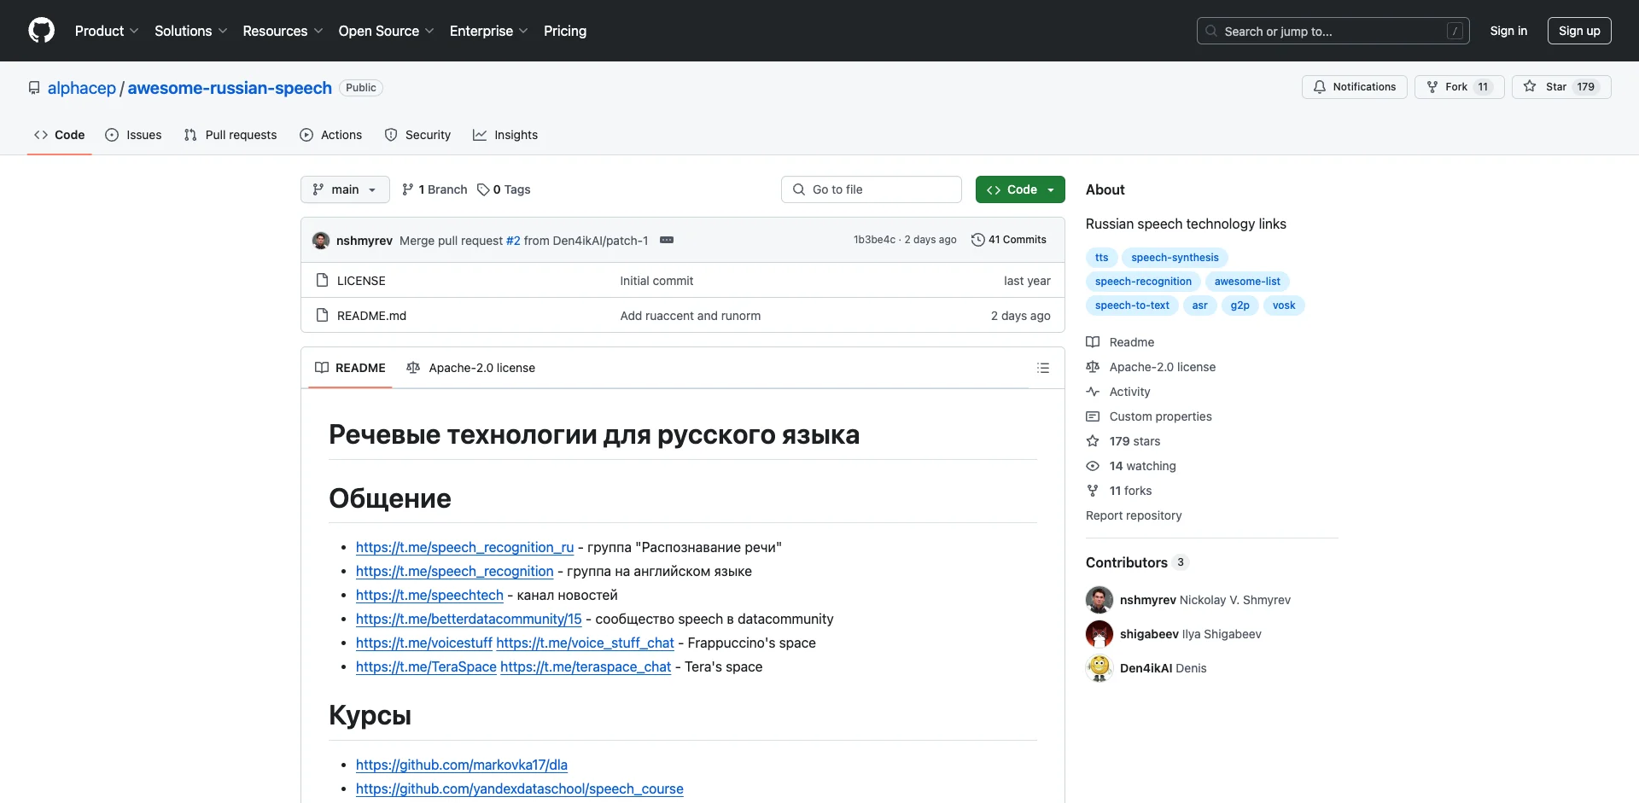View the 0 Tags link
Viewport: 1639px width, 803px height.
click(504, 189)
